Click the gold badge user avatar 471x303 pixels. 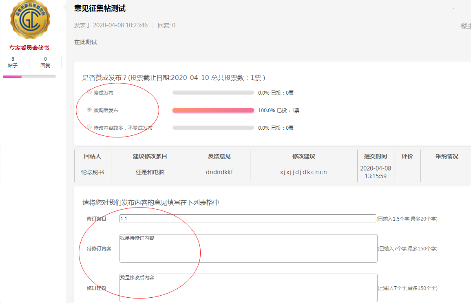[30, 20]
